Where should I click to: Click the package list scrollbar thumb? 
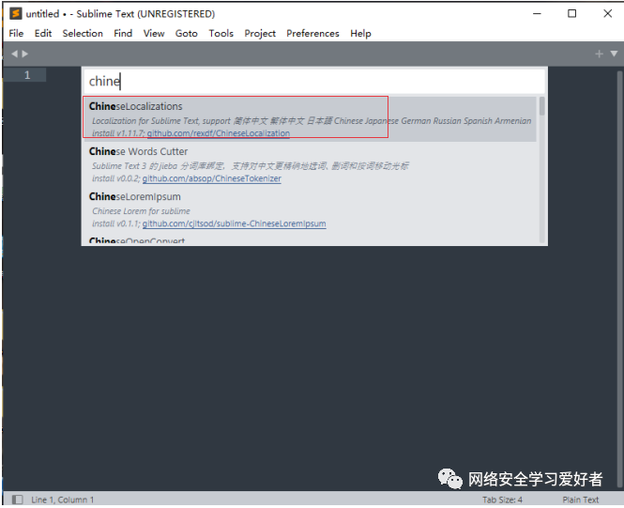541,106
